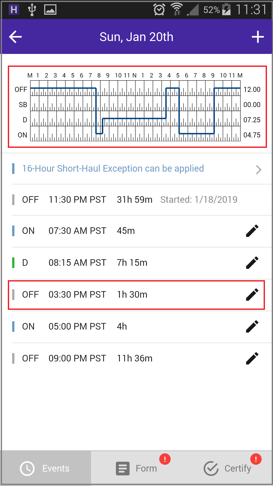Expand the 16-Hour Short-Haul Exception chevron

point(258,170)
